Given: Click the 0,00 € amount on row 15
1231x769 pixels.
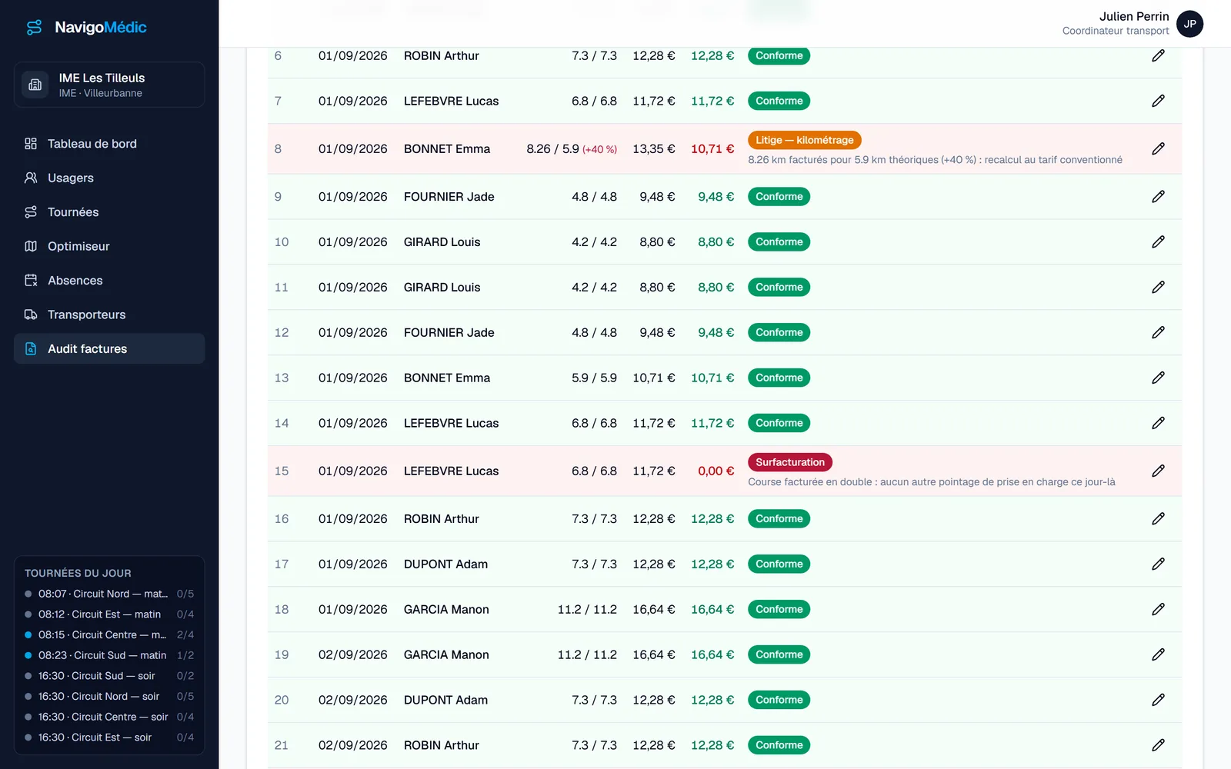Looking at the screenshot, I should coord(716,471).
